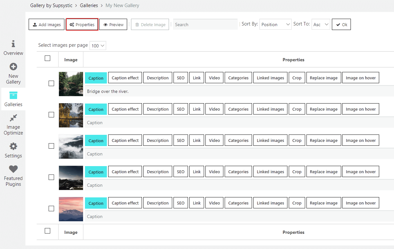The image size is (394, 249).
Task: Open Linked images tab for foggy forest image
Action: (x=270, y=140)
